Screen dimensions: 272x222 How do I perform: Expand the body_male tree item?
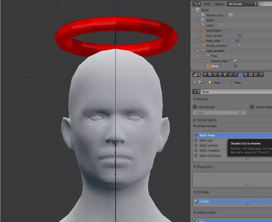(198, 41)
